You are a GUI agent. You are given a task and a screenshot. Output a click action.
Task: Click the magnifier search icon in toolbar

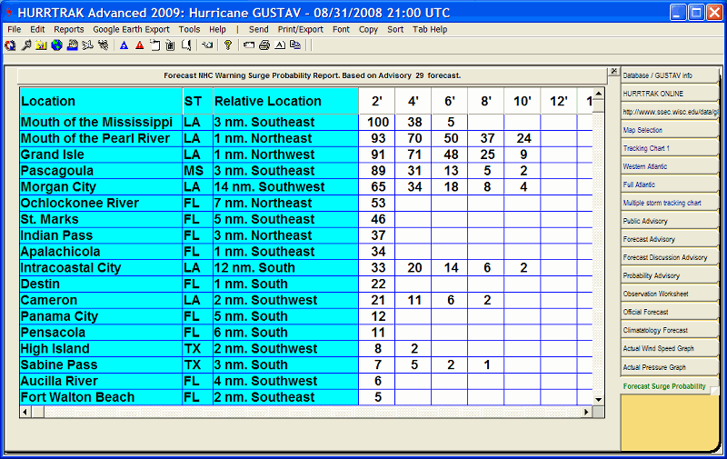25,45
